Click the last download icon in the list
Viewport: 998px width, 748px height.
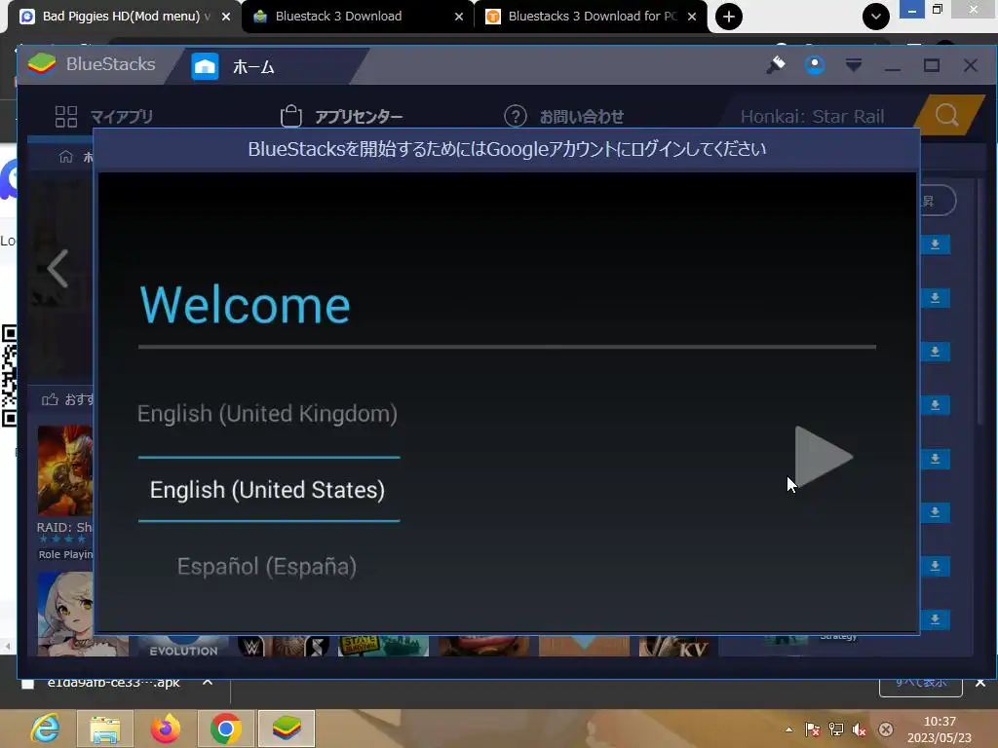[x=935, y=619]
